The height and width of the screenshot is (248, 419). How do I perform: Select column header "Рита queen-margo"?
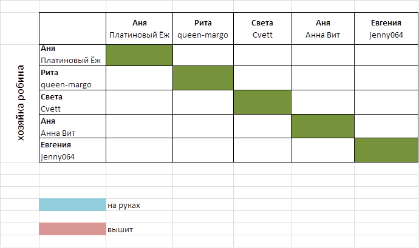click(x=203, y=28)
